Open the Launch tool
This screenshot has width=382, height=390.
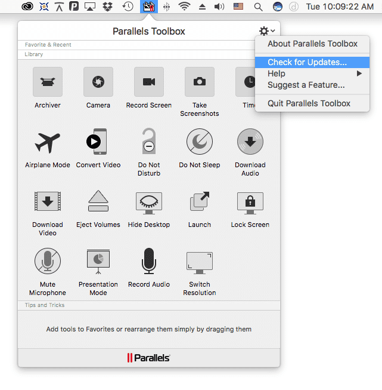click(200, 201)
